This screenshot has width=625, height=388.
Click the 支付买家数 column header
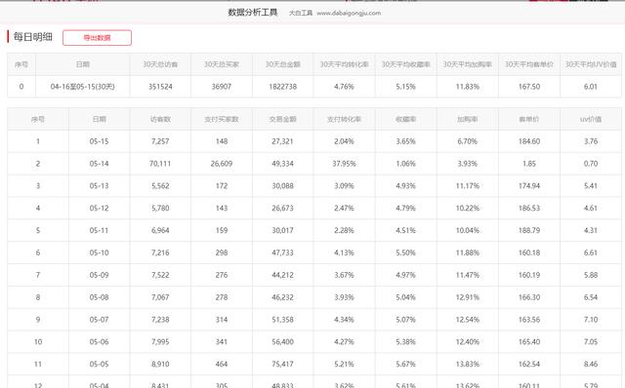coord(222,119)
